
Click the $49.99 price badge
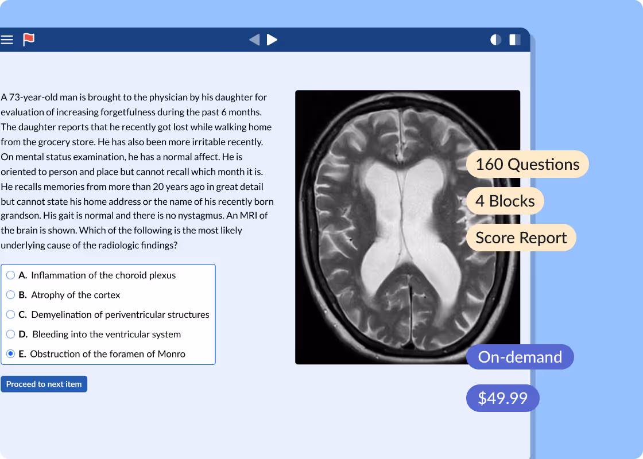503,398
